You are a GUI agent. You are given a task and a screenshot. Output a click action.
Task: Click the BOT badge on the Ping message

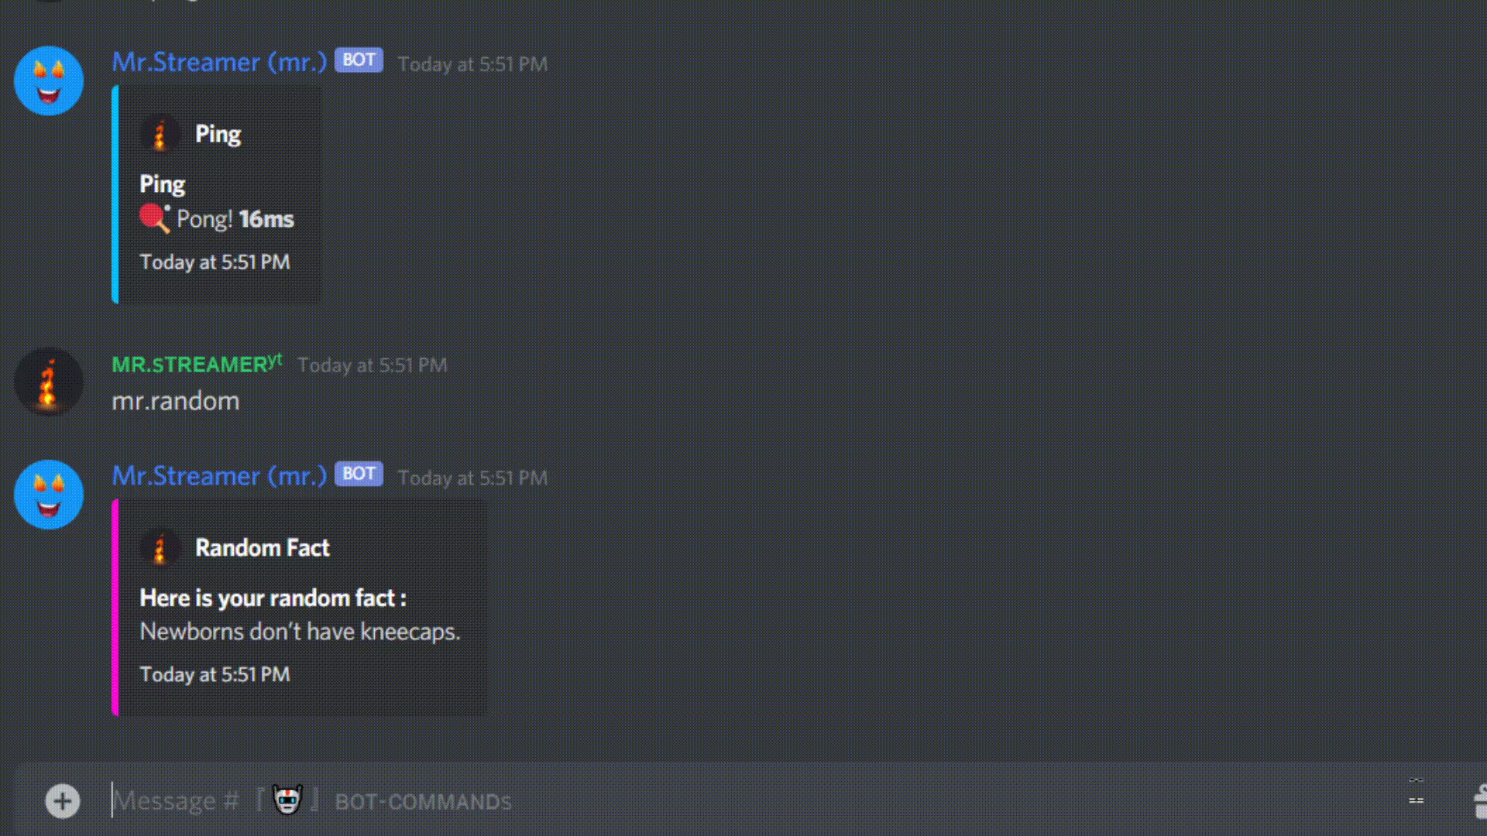[x=359, y=60]
